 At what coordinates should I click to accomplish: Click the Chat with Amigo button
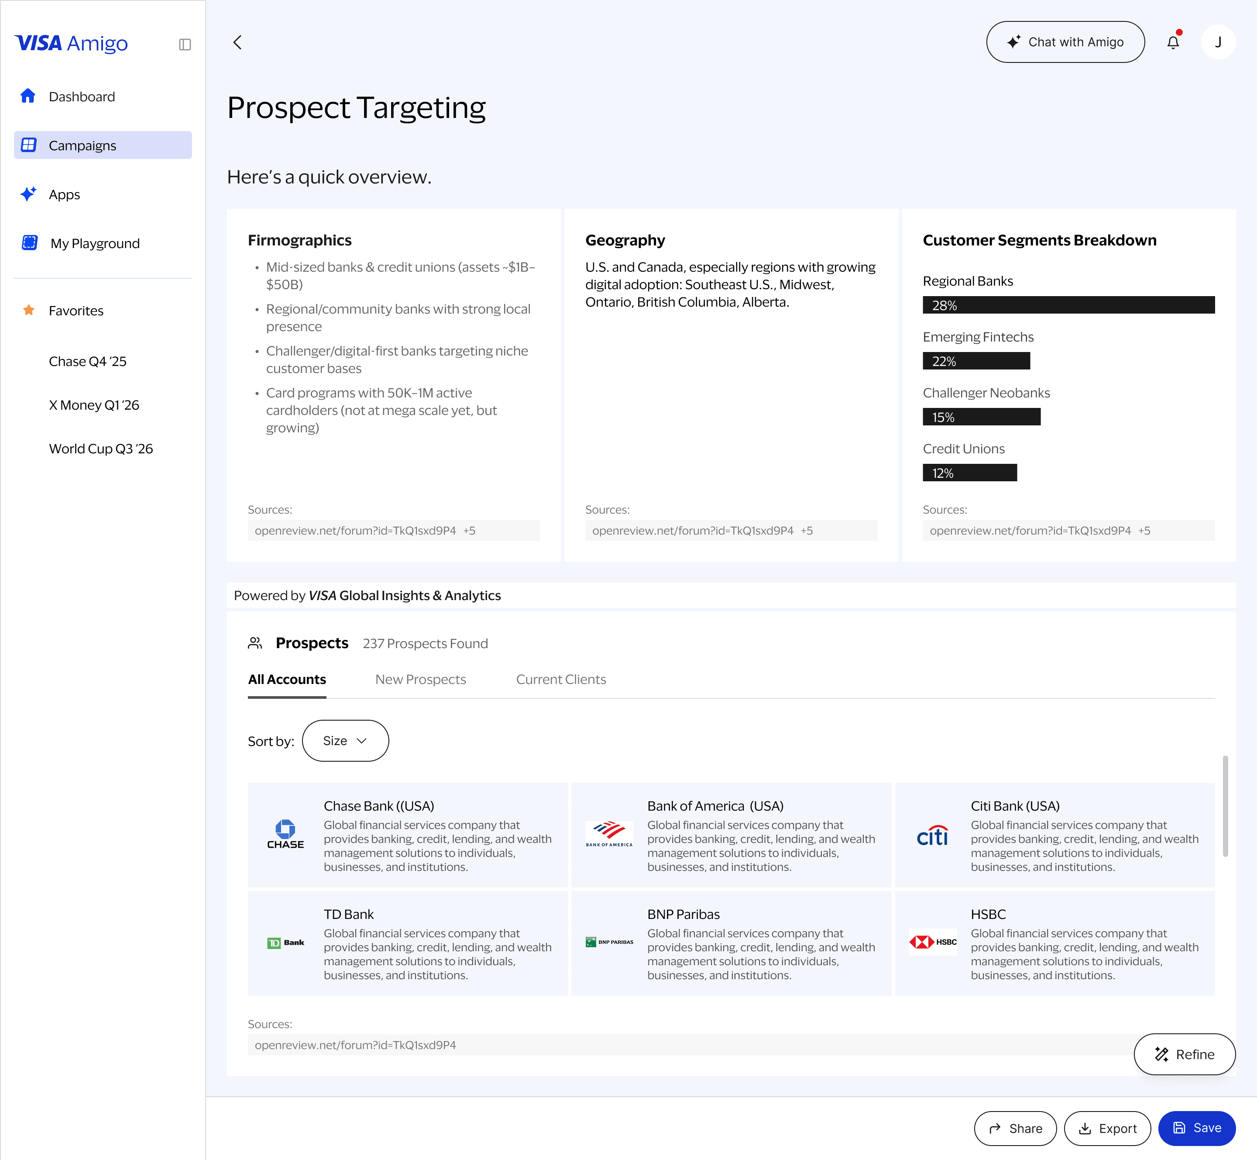click(1065, 42)
